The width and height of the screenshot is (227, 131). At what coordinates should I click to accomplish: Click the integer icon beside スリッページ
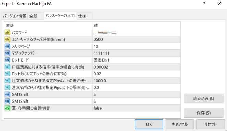click(x=7, y=46)
